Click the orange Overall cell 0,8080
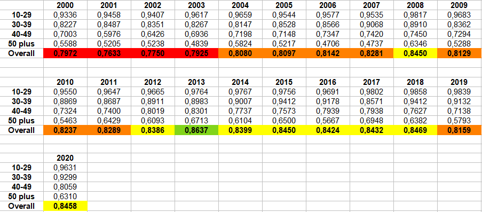Viewport: 482px width, 212px height. coord(240,53)
